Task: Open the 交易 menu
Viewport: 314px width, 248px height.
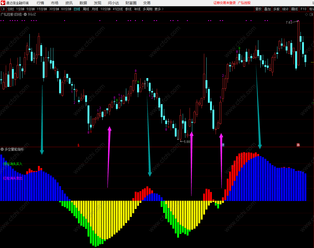Action: point(147,3)
